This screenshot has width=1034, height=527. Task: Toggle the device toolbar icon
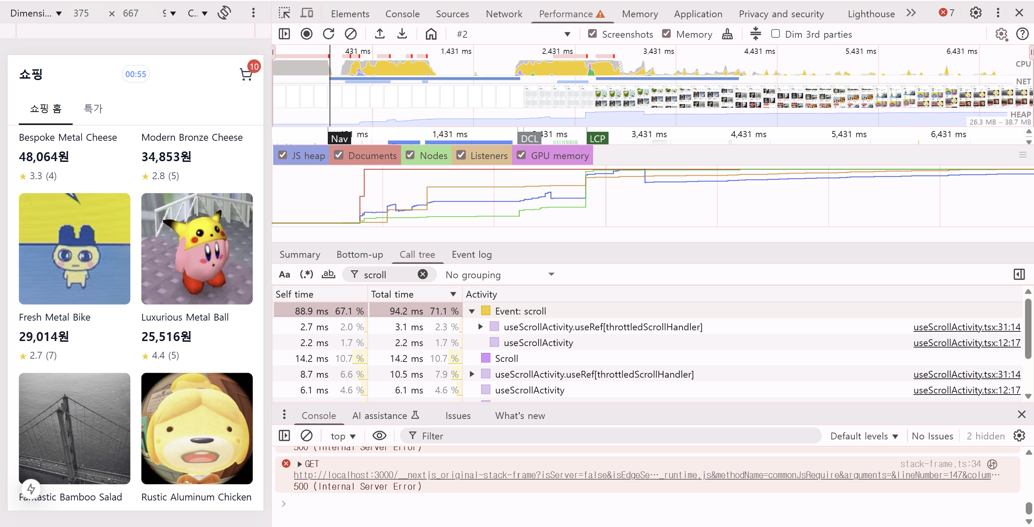[307, 13]
